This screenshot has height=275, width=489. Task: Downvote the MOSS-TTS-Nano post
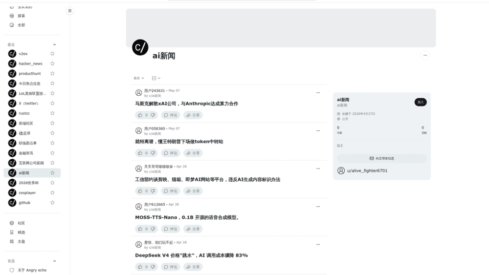153,229
